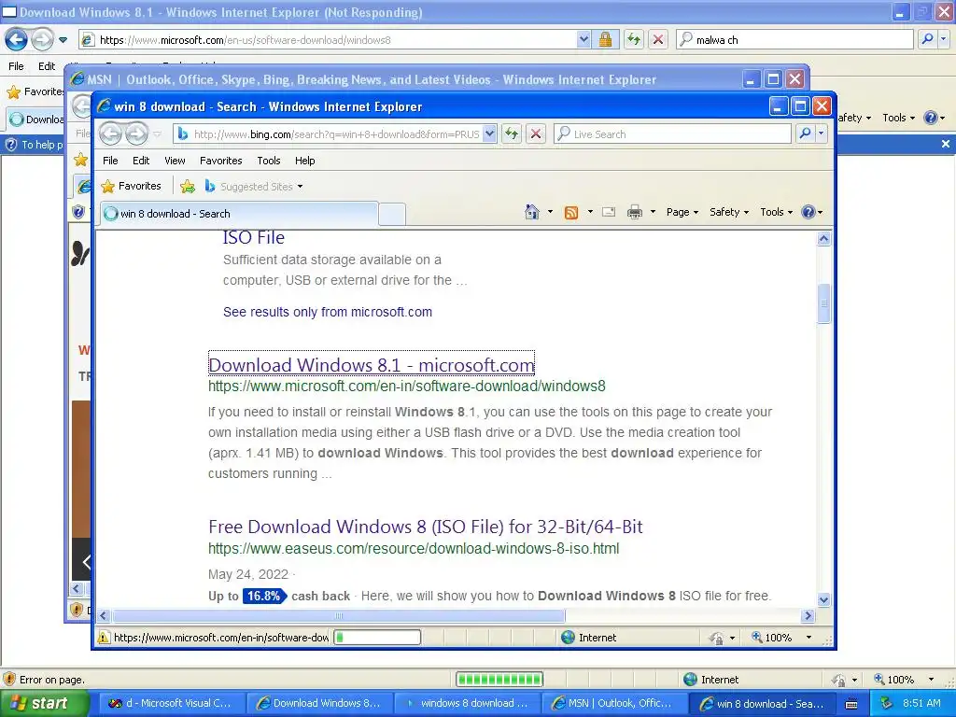Image resolution: width=956 pixels, height=717 pixels.
Task: Click Refresh icon in Download Windows 8.1 window
Action: (x=634, y=39)
